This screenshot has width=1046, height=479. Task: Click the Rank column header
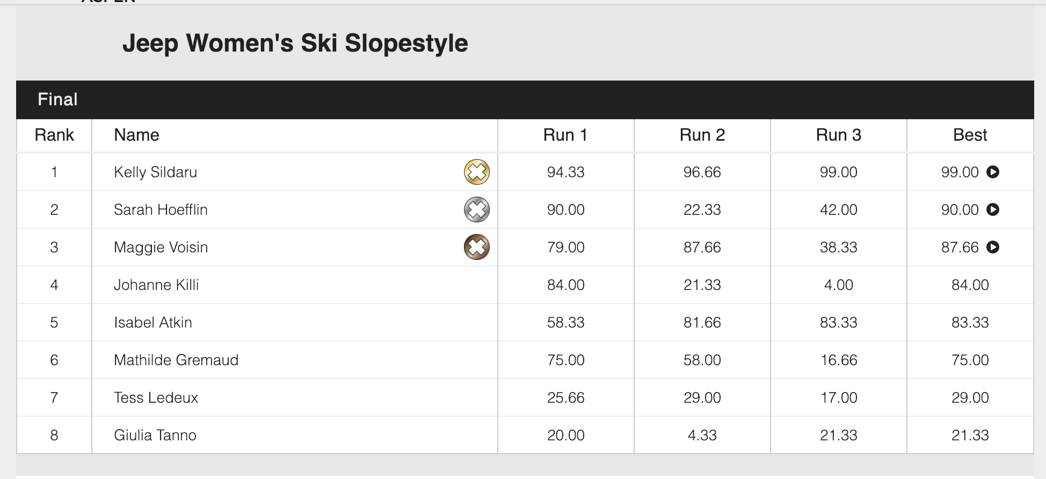point(54,135)
